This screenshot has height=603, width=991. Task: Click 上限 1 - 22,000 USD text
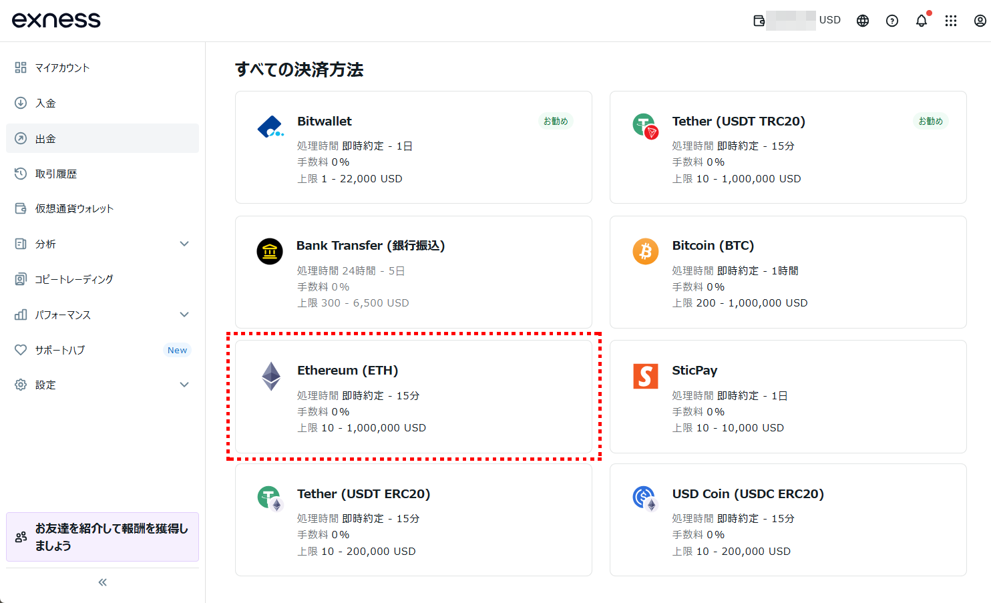pos(350,179)
